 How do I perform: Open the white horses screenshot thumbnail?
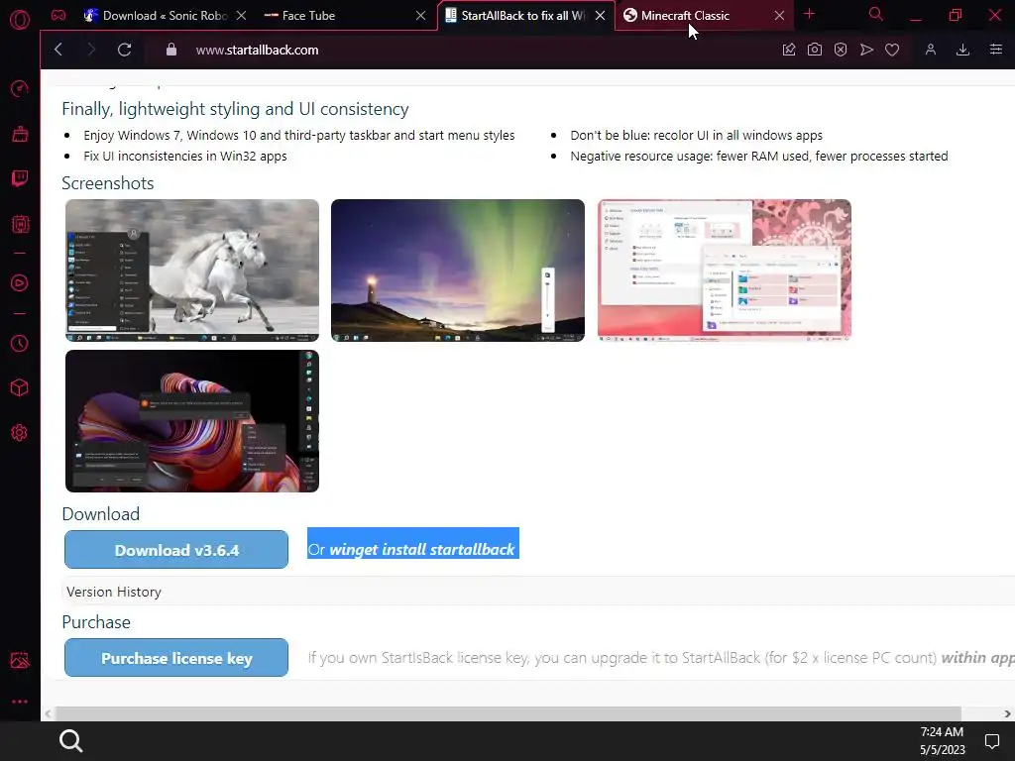(192, 271)
